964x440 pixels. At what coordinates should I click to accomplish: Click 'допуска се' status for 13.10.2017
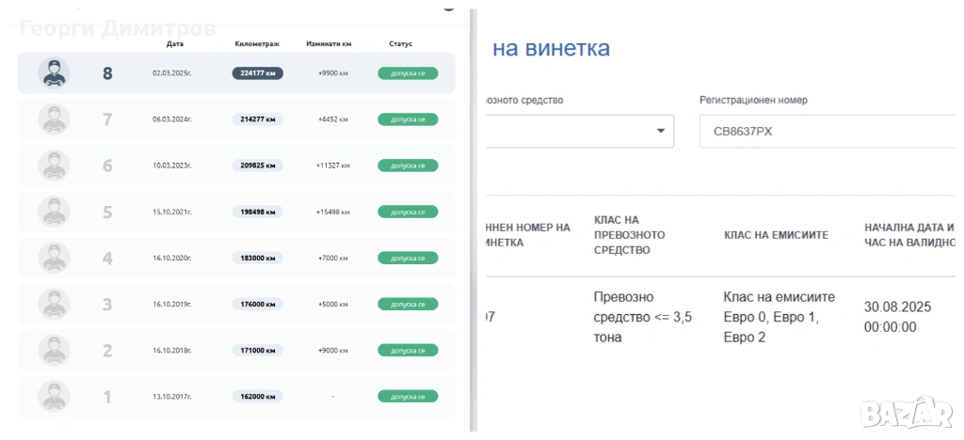click(x=408, y=397)
